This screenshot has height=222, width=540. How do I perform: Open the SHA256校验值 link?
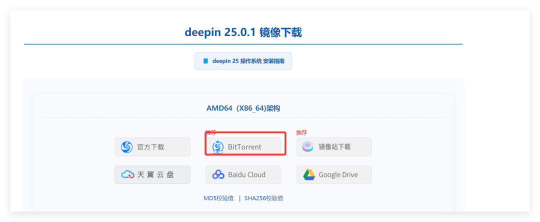[263, 198]
